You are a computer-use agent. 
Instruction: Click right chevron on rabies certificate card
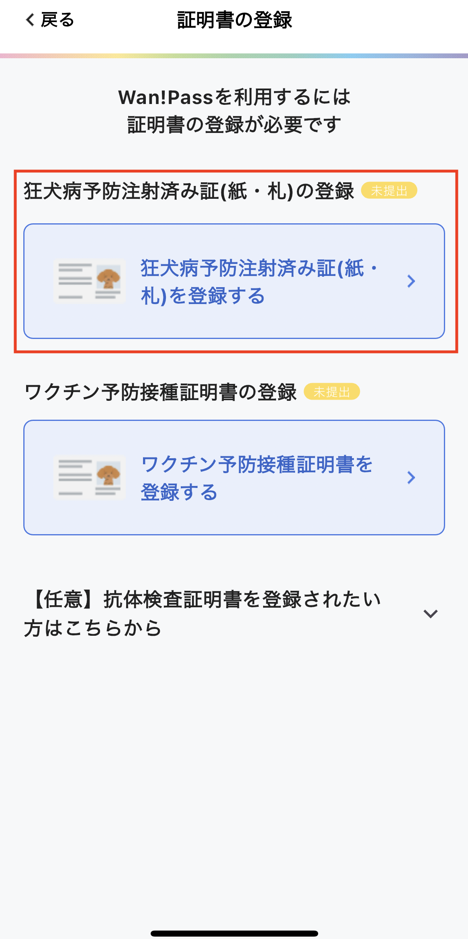(x=411, y=281)
